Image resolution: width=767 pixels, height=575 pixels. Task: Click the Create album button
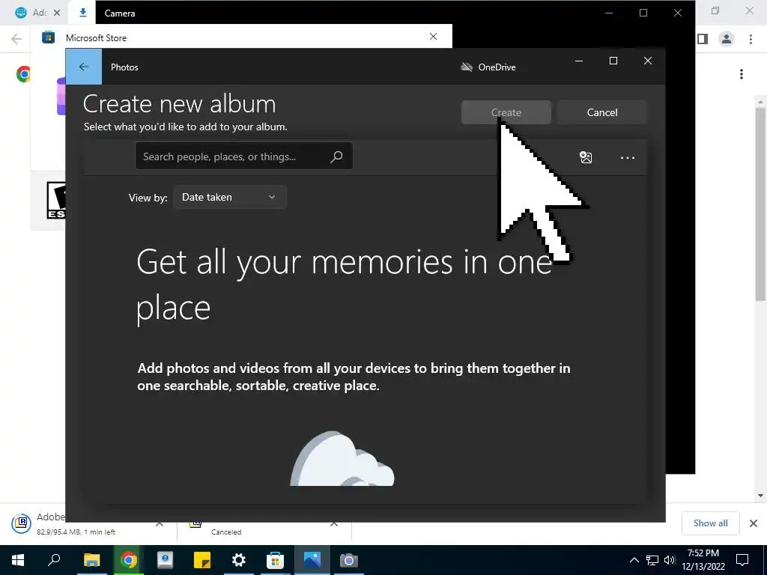click(x=506, y=112)
